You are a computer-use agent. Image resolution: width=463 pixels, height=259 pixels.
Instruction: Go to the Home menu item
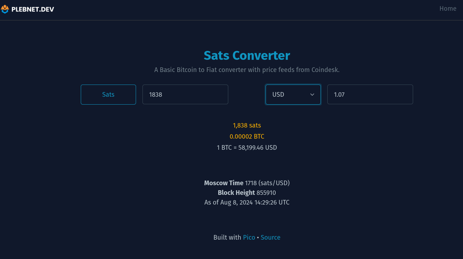[448, 9]
